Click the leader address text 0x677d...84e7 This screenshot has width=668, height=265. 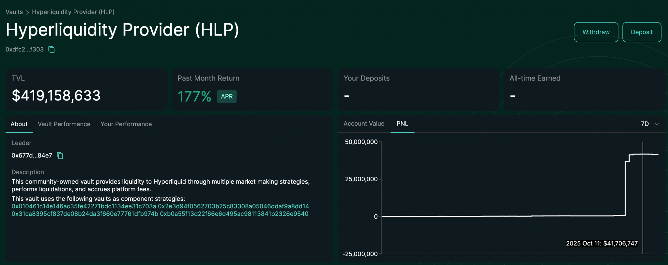32,155
